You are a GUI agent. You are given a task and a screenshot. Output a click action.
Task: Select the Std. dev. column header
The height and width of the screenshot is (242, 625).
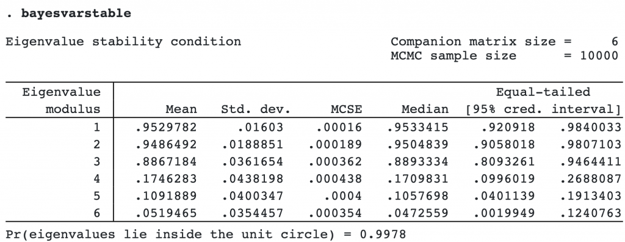[256, 109]
